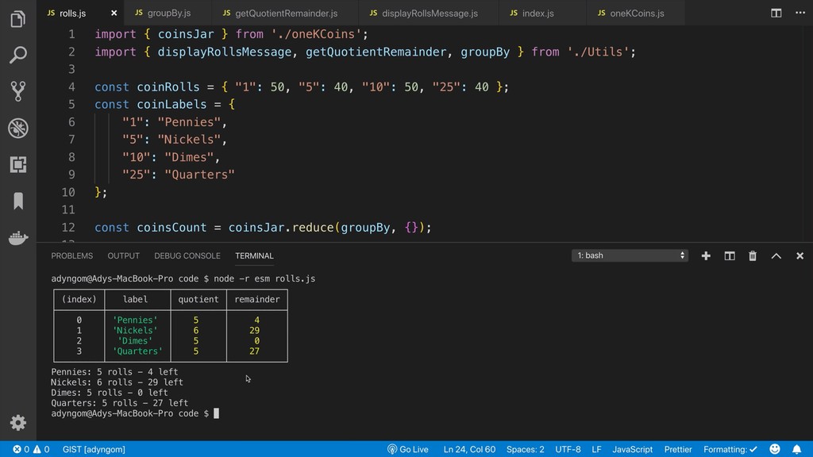
Task: Open the Search view icon
Action: (17, 55)
